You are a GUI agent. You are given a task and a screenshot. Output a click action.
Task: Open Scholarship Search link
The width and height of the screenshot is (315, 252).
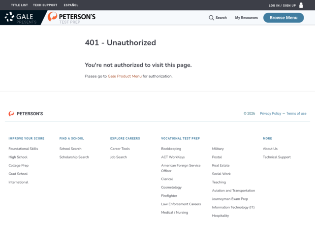74,157
